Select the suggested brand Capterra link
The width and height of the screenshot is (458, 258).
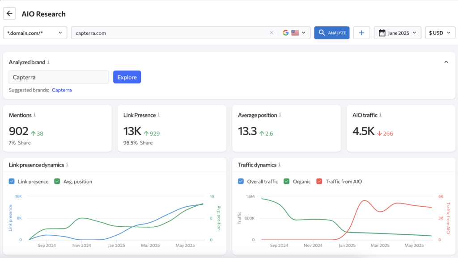click(x=62, y=90)
